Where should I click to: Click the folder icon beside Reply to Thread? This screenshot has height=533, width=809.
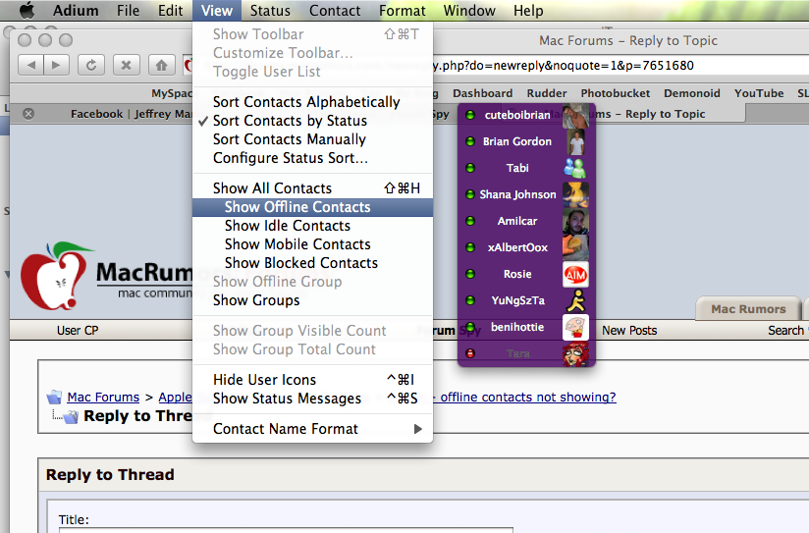point(71,416)
